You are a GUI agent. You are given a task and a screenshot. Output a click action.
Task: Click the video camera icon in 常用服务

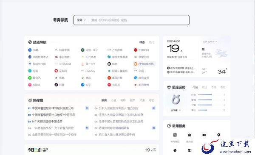coord(204,135)
